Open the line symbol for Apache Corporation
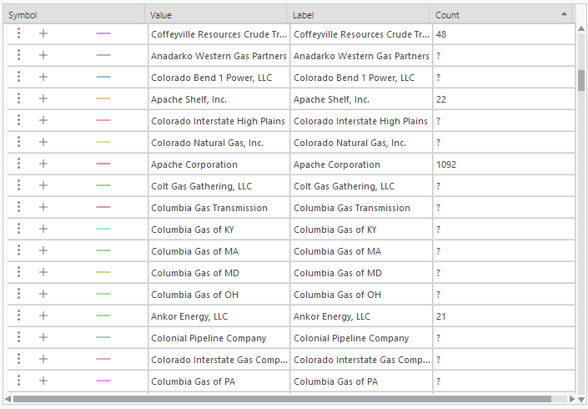Image resolution: width=588 pixels, height=409 pixels. click(103, 164)
